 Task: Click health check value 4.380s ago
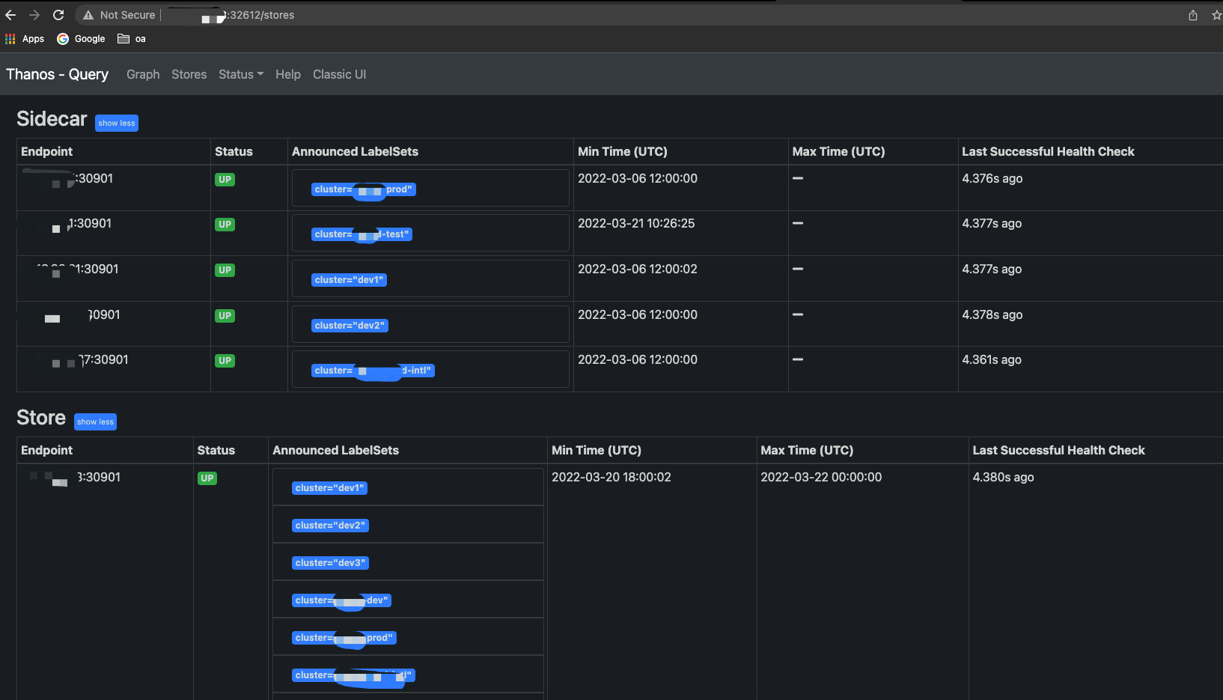[x=1003, y=477]
